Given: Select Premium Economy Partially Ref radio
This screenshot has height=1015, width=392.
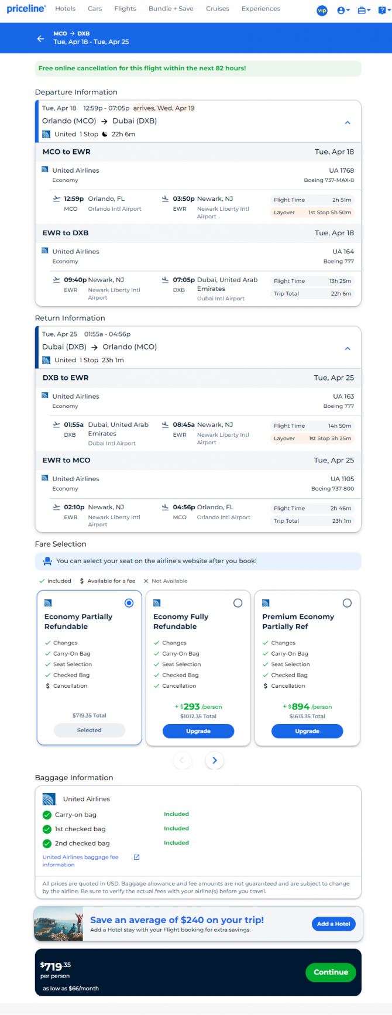Looking at the screenshot, I should click(x=347, y=603).
